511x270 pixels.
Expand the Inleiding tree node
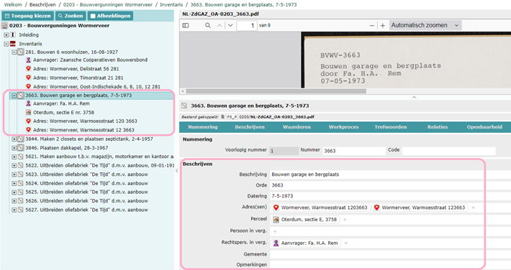(x=6, y=34)
